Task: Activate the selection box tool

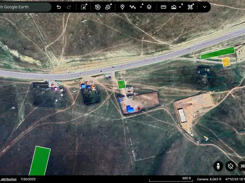Action: pos(84,7)
